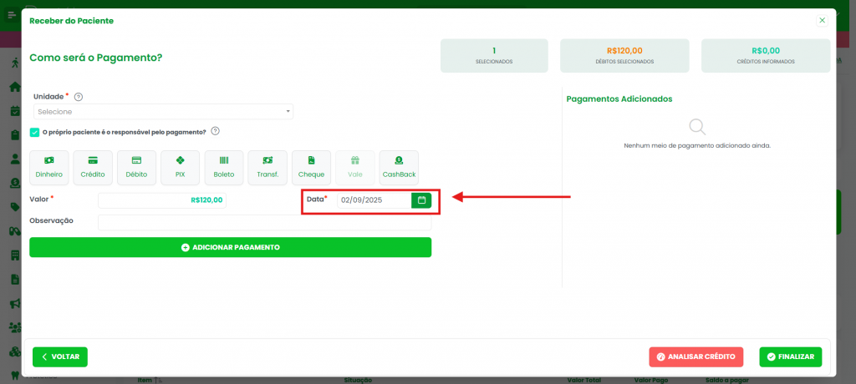The image size is (856, 384).
Task: Close the Receber do Paciente dialog
Action: point(822,20)
